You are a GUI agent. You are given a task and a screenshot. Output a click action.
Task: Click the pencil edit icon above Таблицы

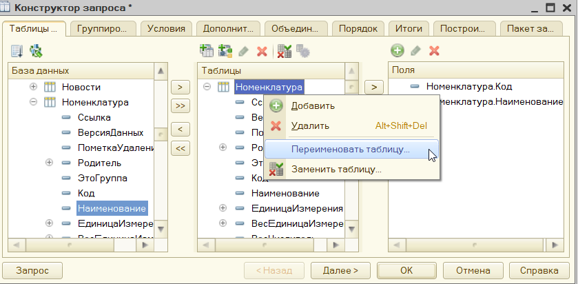click(244, 51)
